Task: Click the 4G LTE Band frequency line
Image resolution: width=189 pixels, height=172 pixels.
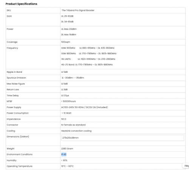Action: pos(87,64)
